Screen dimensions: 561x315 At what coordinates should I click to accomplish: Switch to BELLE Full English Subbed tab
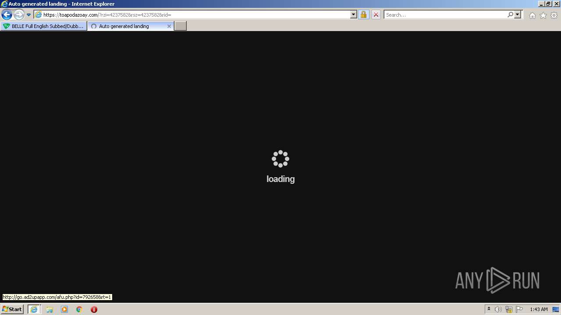(43, 26)
